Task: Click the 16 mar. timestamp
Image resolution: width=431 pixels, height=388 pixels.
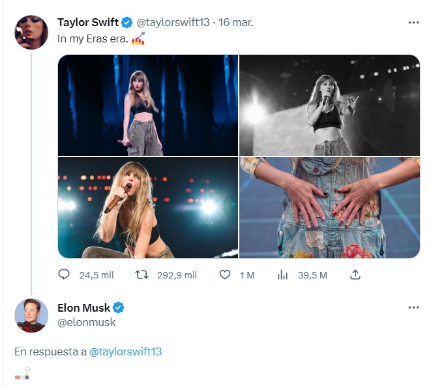Action: pos(236,22)
